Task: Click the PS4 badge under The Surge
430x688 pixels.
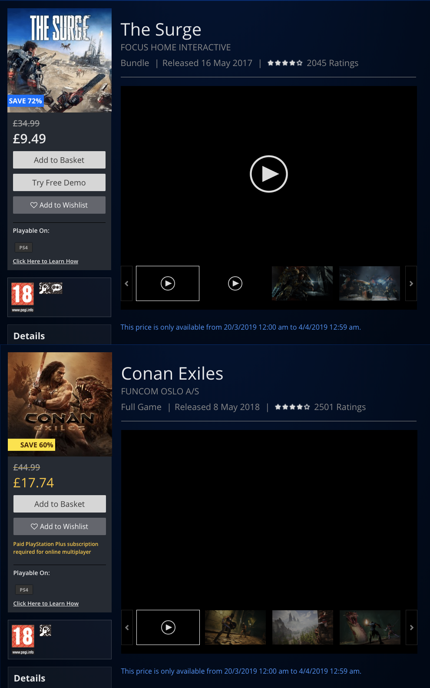Action: pos(23,248)
